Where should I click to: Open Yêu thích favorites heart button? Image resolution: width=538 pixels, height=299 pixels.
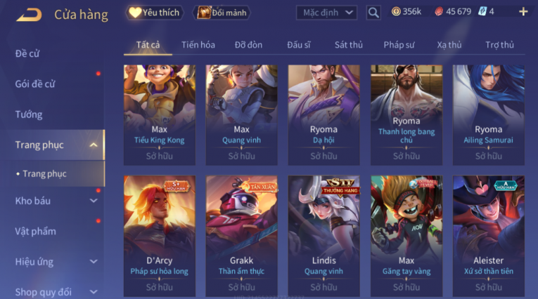click(154, 13)
